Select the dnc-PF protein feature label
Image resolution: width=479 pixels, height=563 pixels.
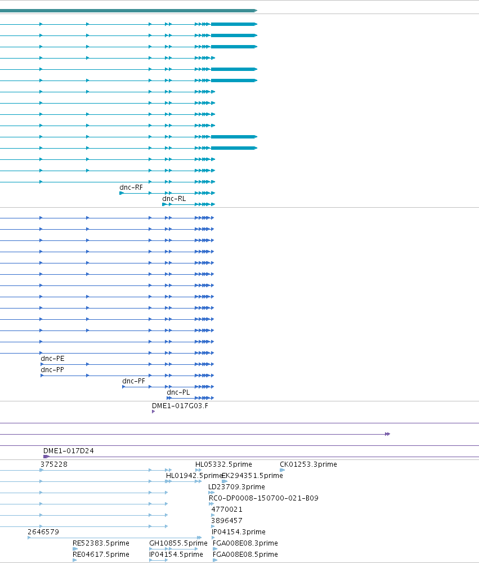[133, 381]
